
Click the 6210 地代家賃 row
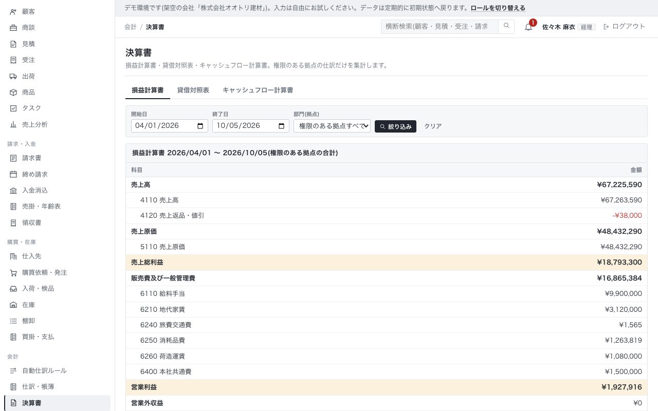click(387, 310)
